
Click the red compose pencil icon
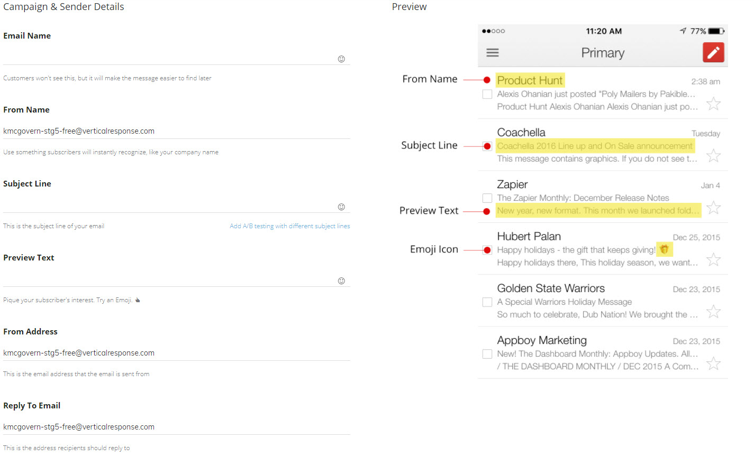point(713,53)
